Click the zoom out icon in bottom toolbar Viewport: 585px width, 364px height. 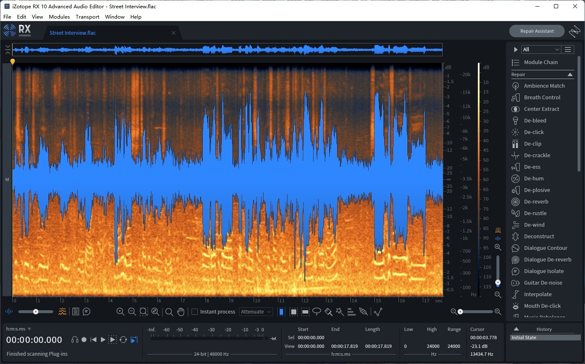[x=132, y=311]
